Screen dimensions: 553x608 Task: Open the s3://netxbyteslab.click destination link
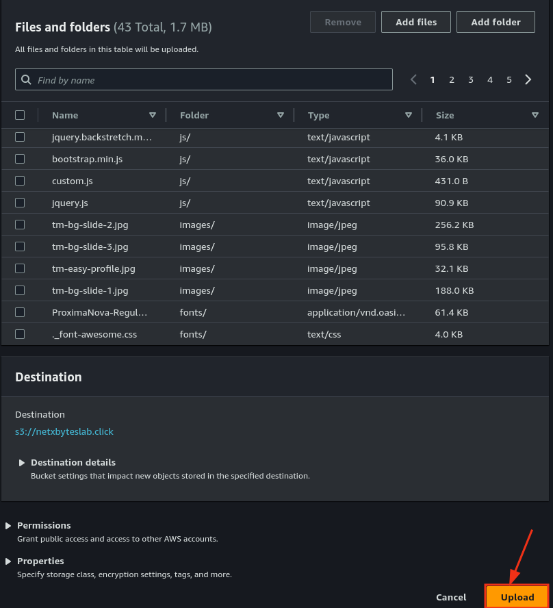tap(64, 432)
